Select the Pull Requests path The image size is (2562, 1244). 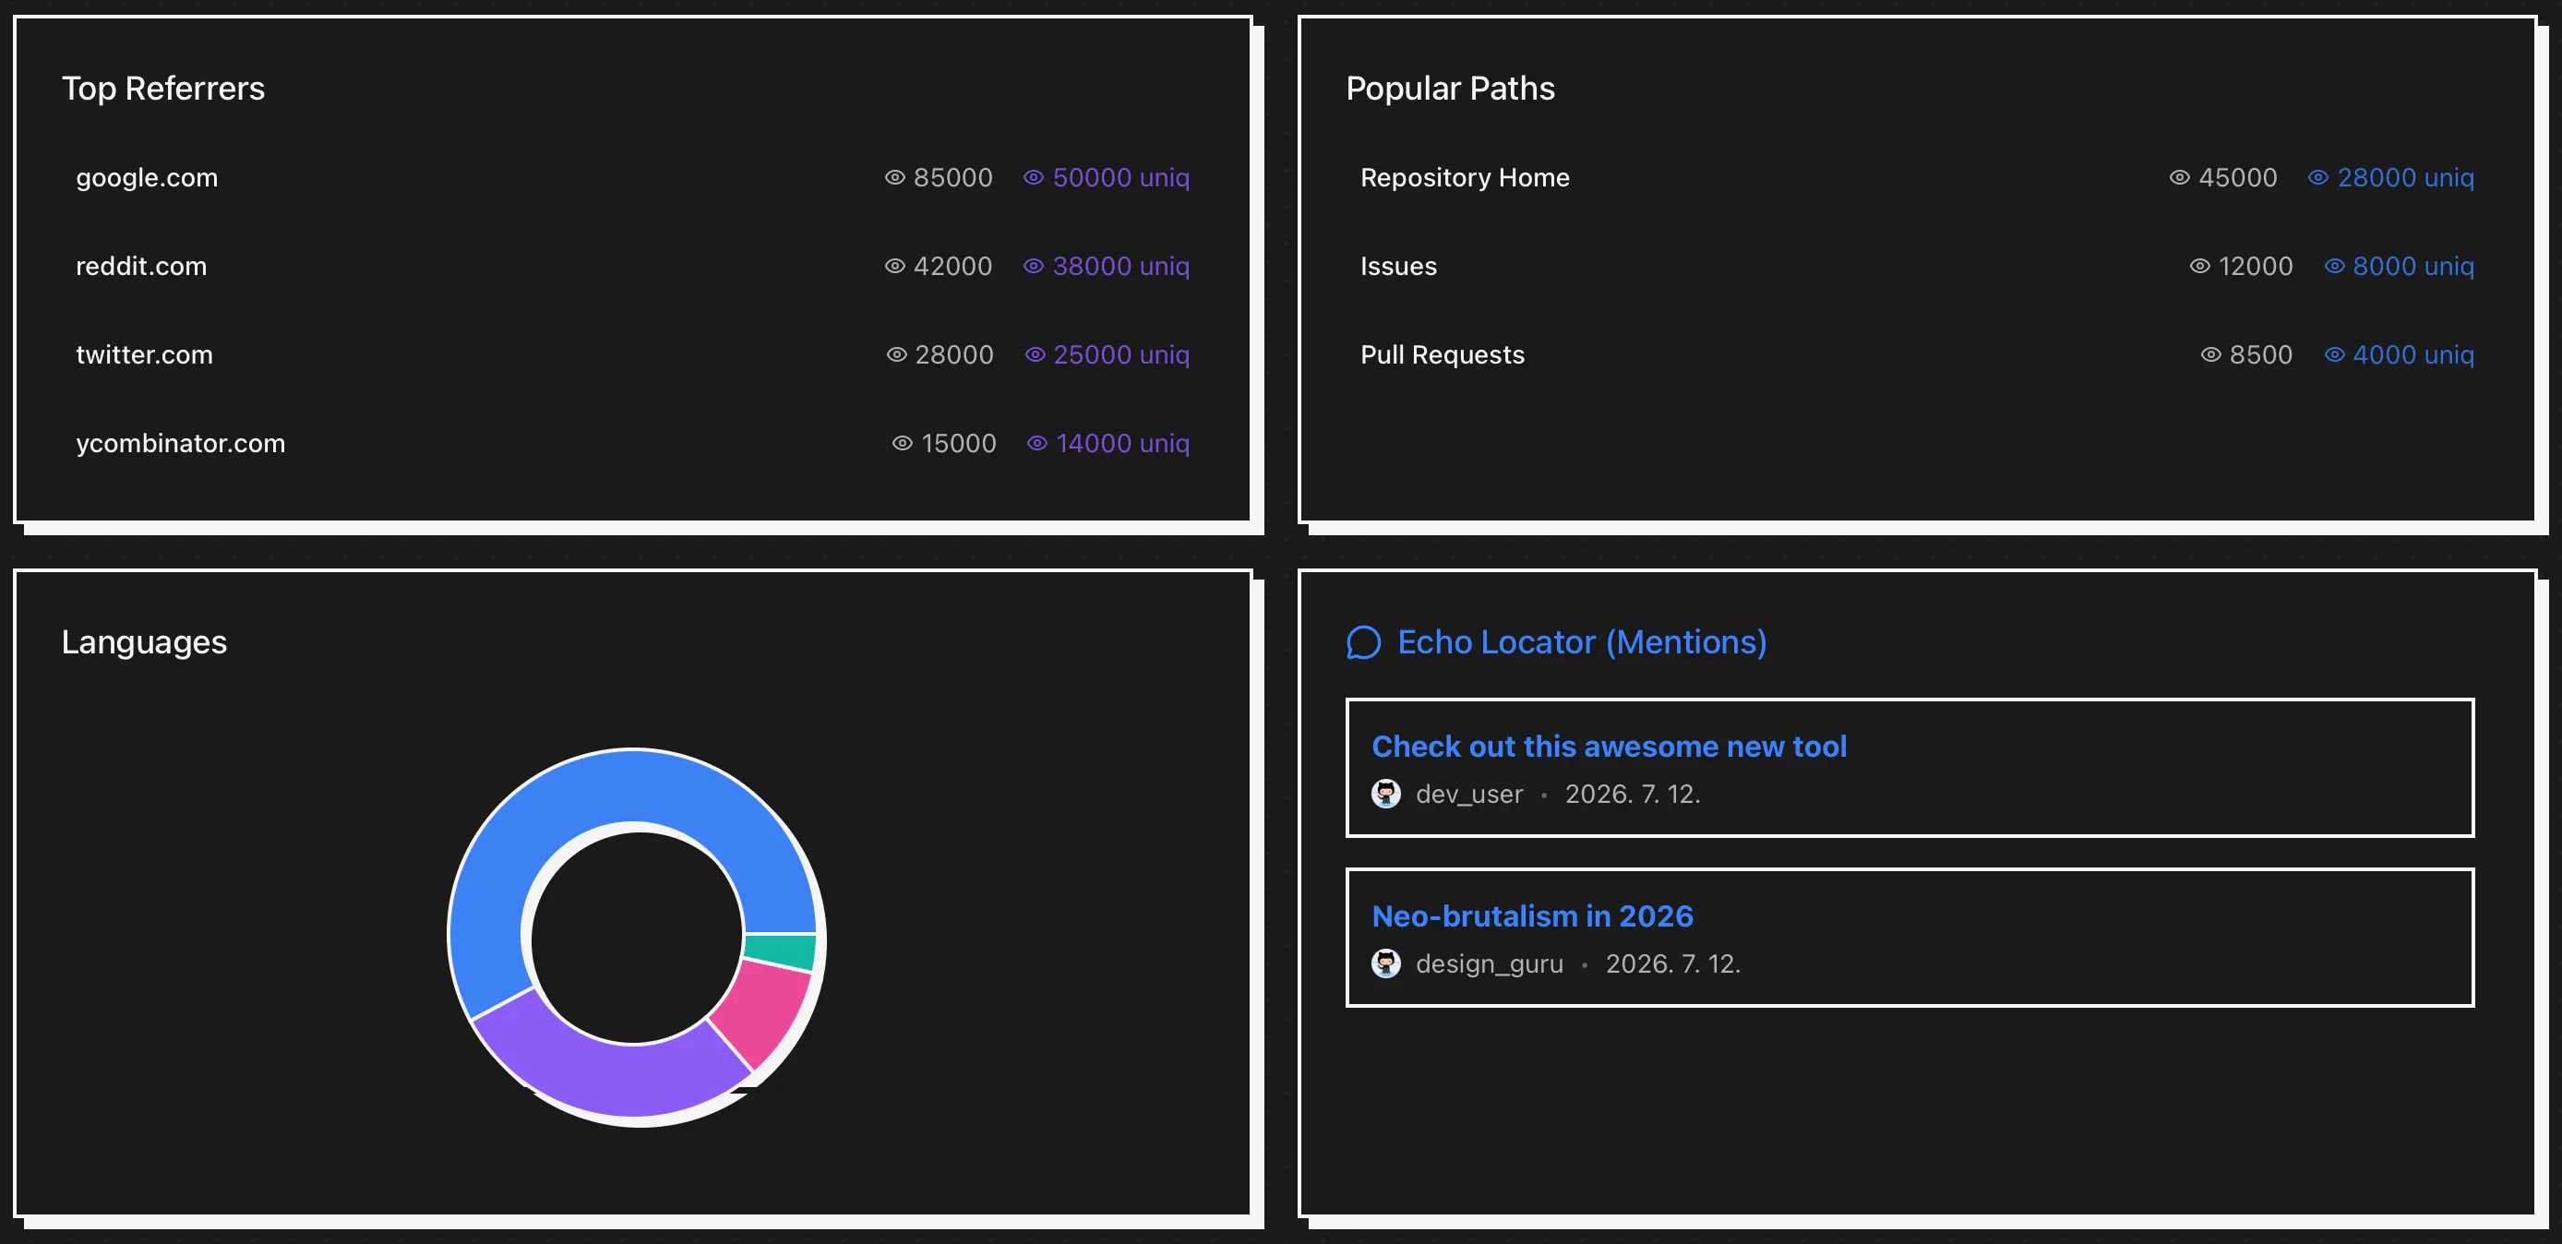point(1917,354)
